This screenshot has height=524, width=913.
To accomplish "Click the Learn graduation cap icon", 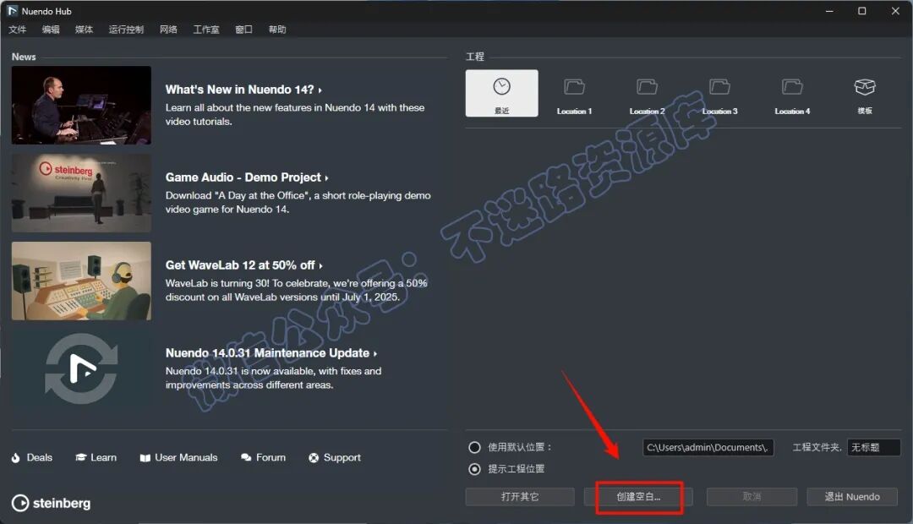I will (x=81, y=457).
